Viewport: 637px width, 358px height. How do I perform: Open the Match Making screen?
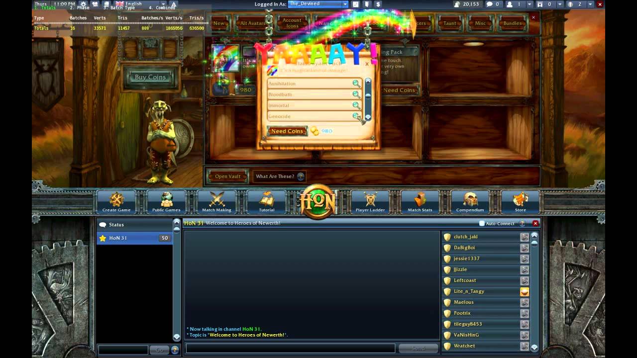coord(216,202)
